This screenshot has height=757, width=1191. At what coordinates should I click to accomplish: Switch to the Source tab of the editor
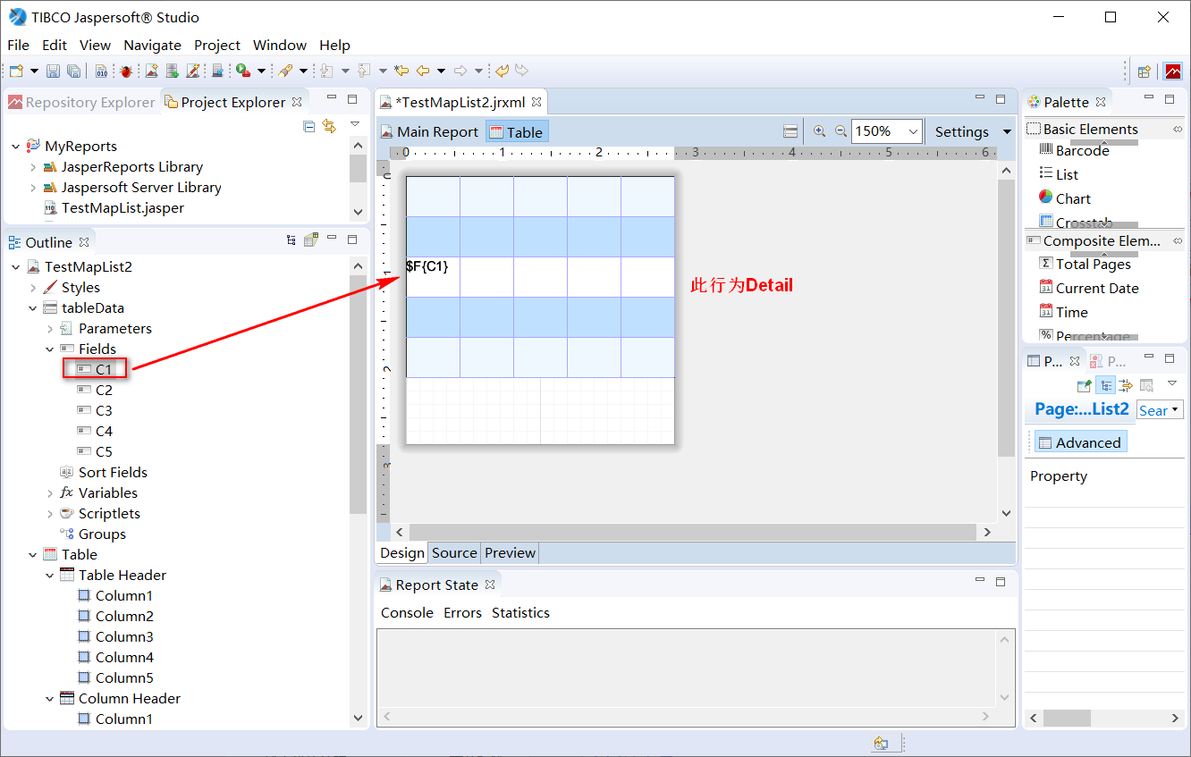454,552
